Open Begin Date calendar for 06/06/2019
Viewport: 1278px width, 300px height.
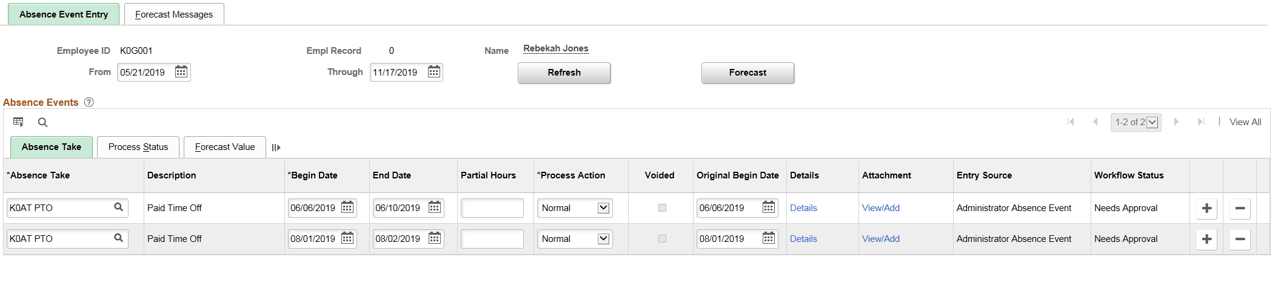tap(347, 207)
